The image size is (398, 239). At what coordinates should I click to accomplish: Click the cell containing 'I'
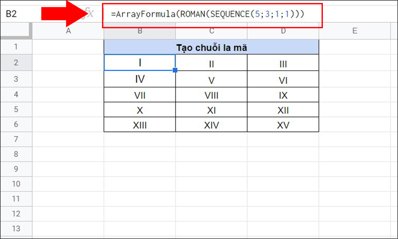pyautogui.click(x=140, y=62)
